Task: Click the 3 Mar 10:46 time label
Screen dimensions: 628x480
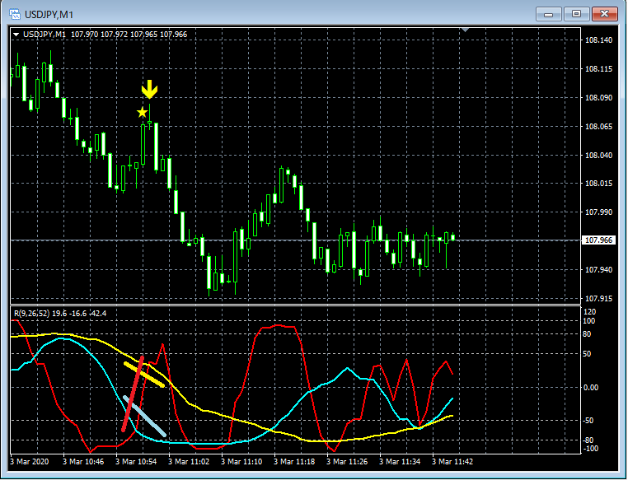Action: [83, 462]
